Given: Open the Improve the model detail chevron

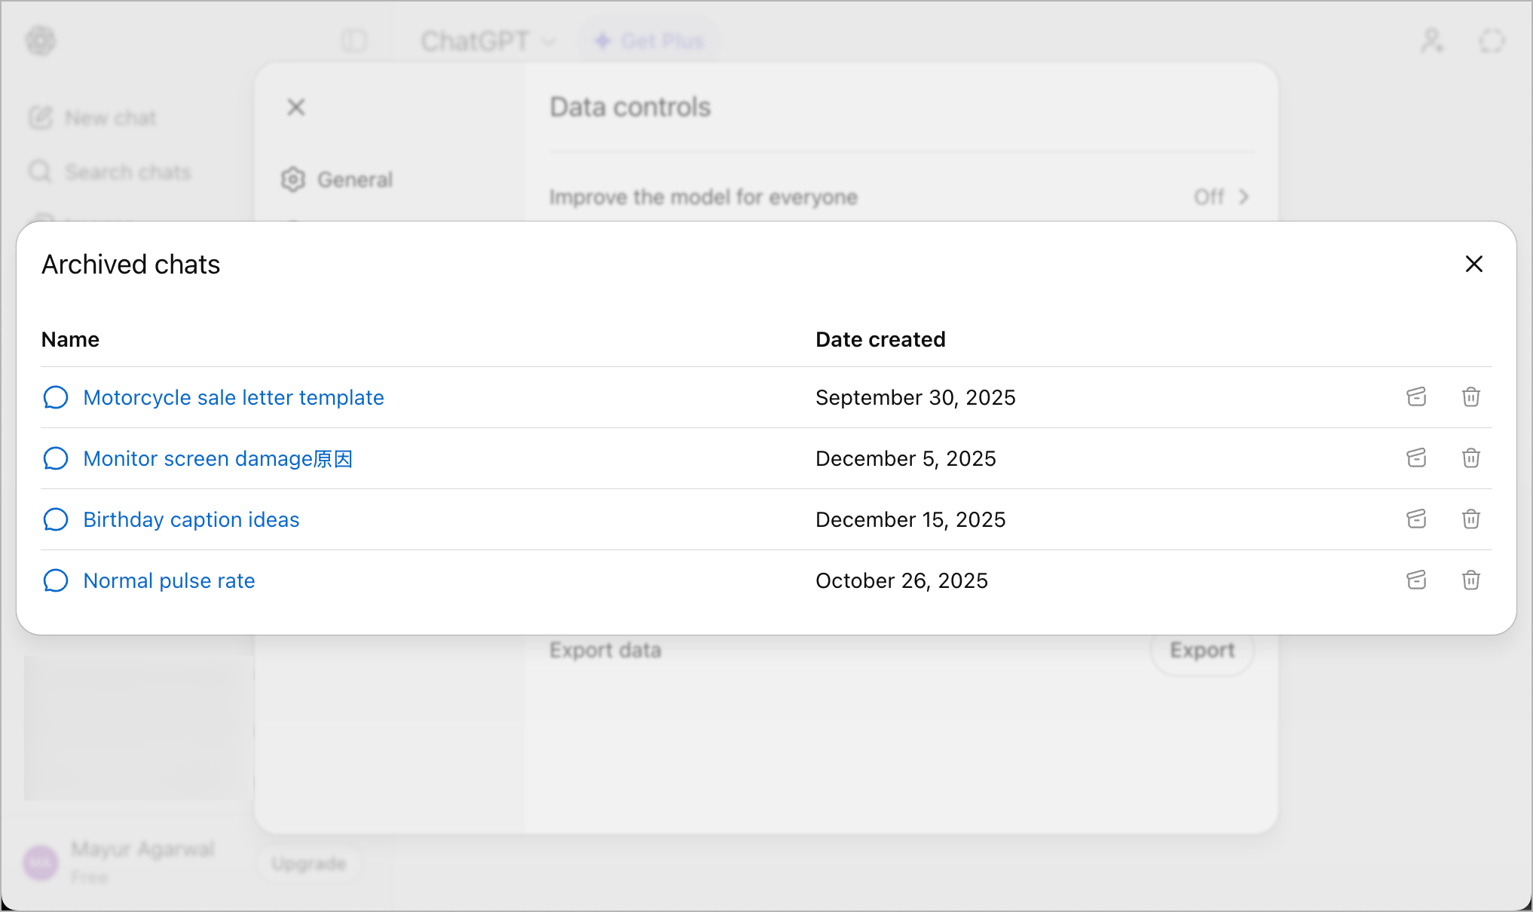Looking at the screenshot, I should (x=1244, y=197).
